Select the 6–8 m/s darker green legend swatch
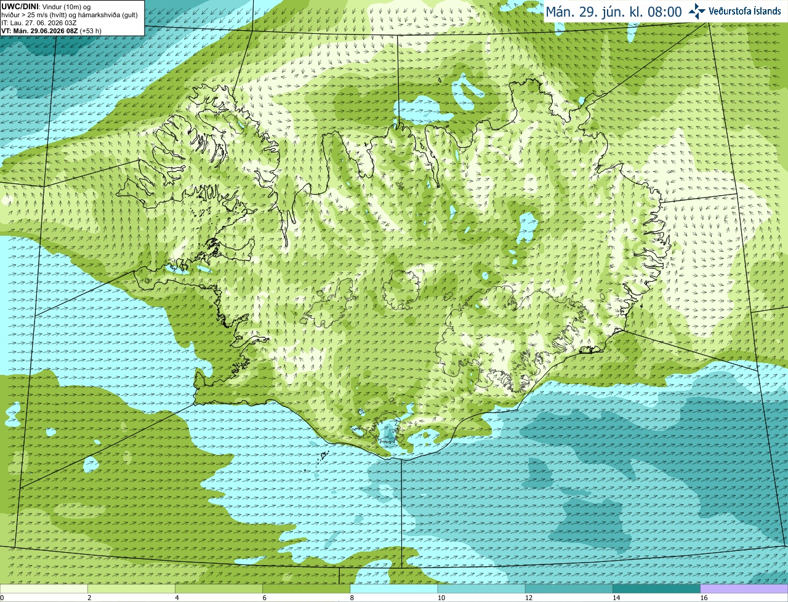The width and height of the screenshot is (788, 602). click(x=307, y=588)
